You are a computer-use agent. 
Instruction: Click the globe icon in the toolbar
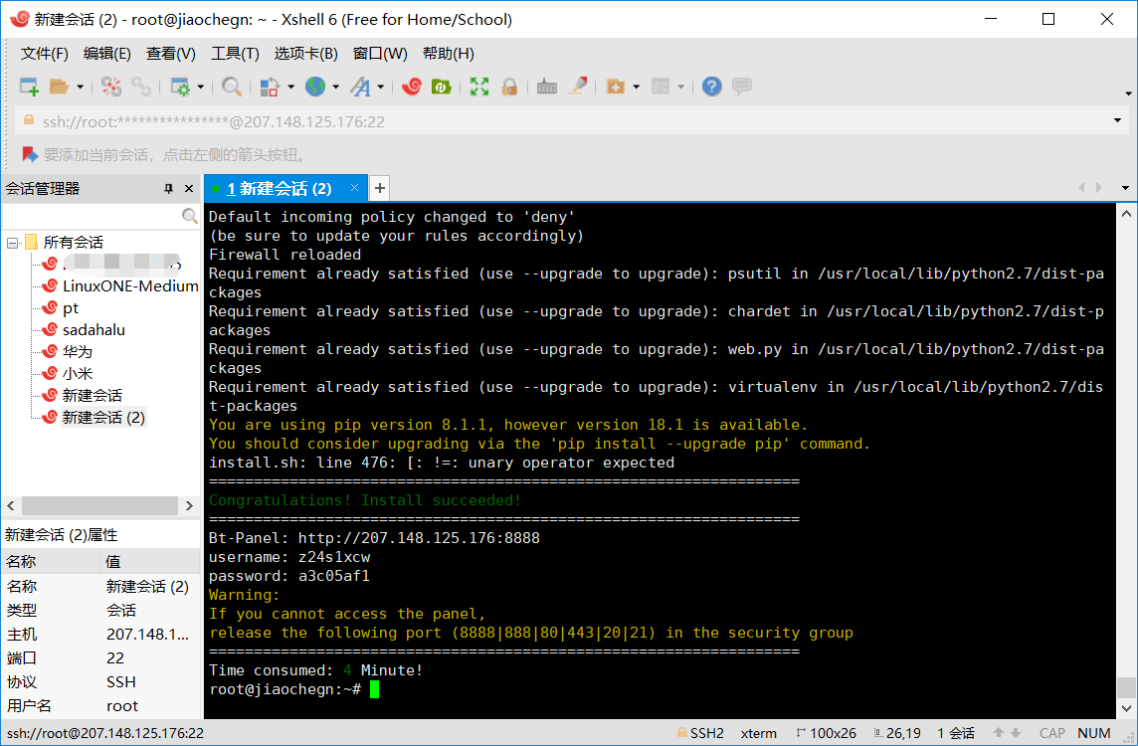[x=315, y=87]
